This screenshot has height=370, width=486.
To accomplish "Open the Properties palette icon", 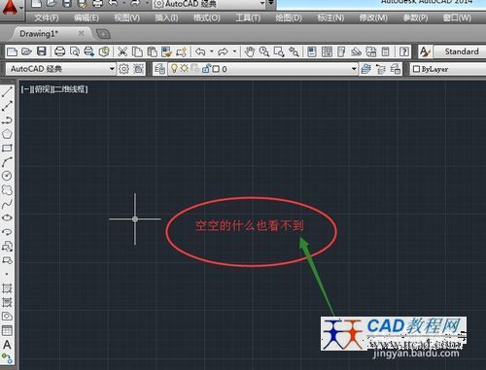I will (312, 51).
